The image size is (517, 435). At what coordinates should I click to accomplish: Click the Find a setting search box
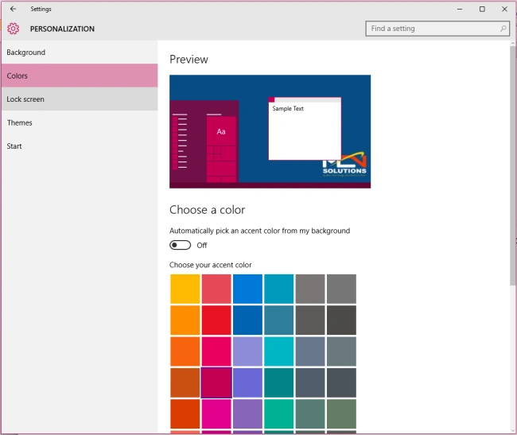coord(437,29)
